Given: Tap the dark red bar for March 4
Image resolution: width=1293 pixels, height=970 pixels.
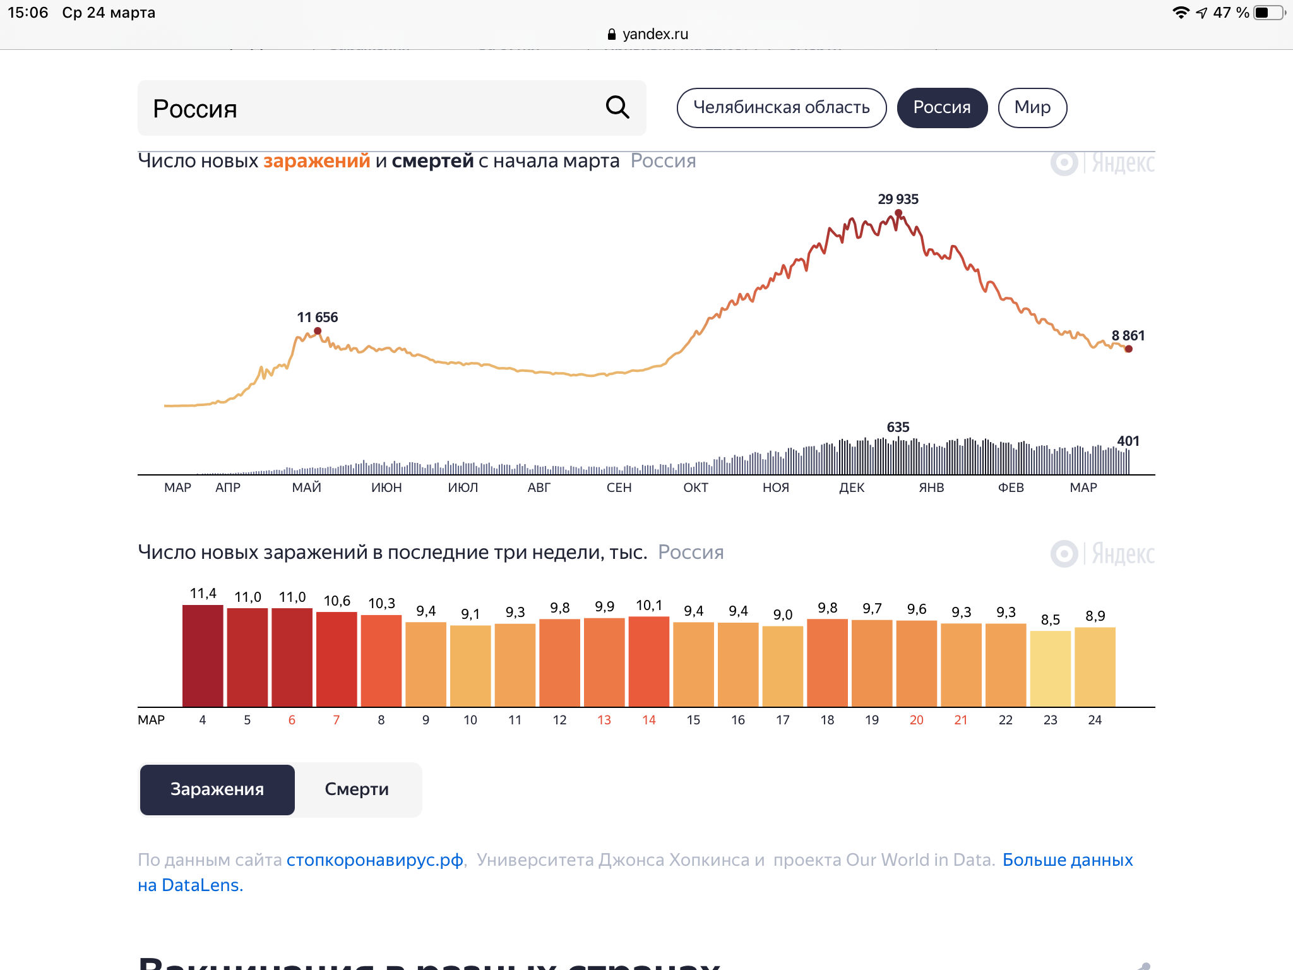Looking at the screenshot, I should point(203,656).
